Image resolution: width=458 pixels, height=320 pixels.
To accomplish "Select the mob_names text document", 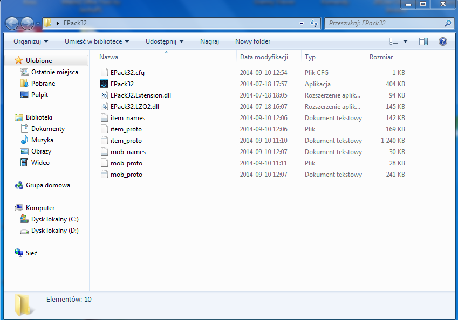I will point(128,152).
